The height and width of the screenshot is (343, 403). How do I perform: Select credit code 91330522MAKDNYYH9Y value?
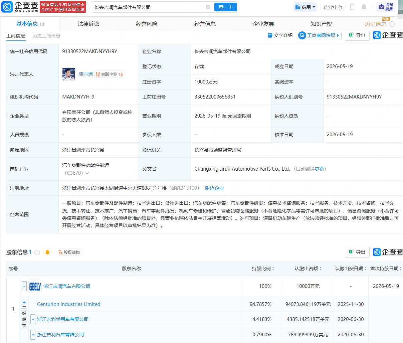pyautogui.click(x=89, y=51)
